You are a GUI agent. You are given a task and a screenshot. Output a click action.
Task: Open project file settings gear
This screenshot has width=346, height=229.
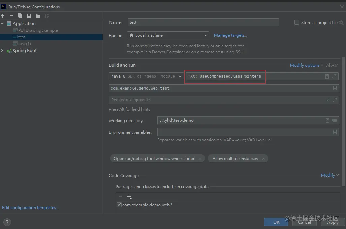(x=341, y=22)
